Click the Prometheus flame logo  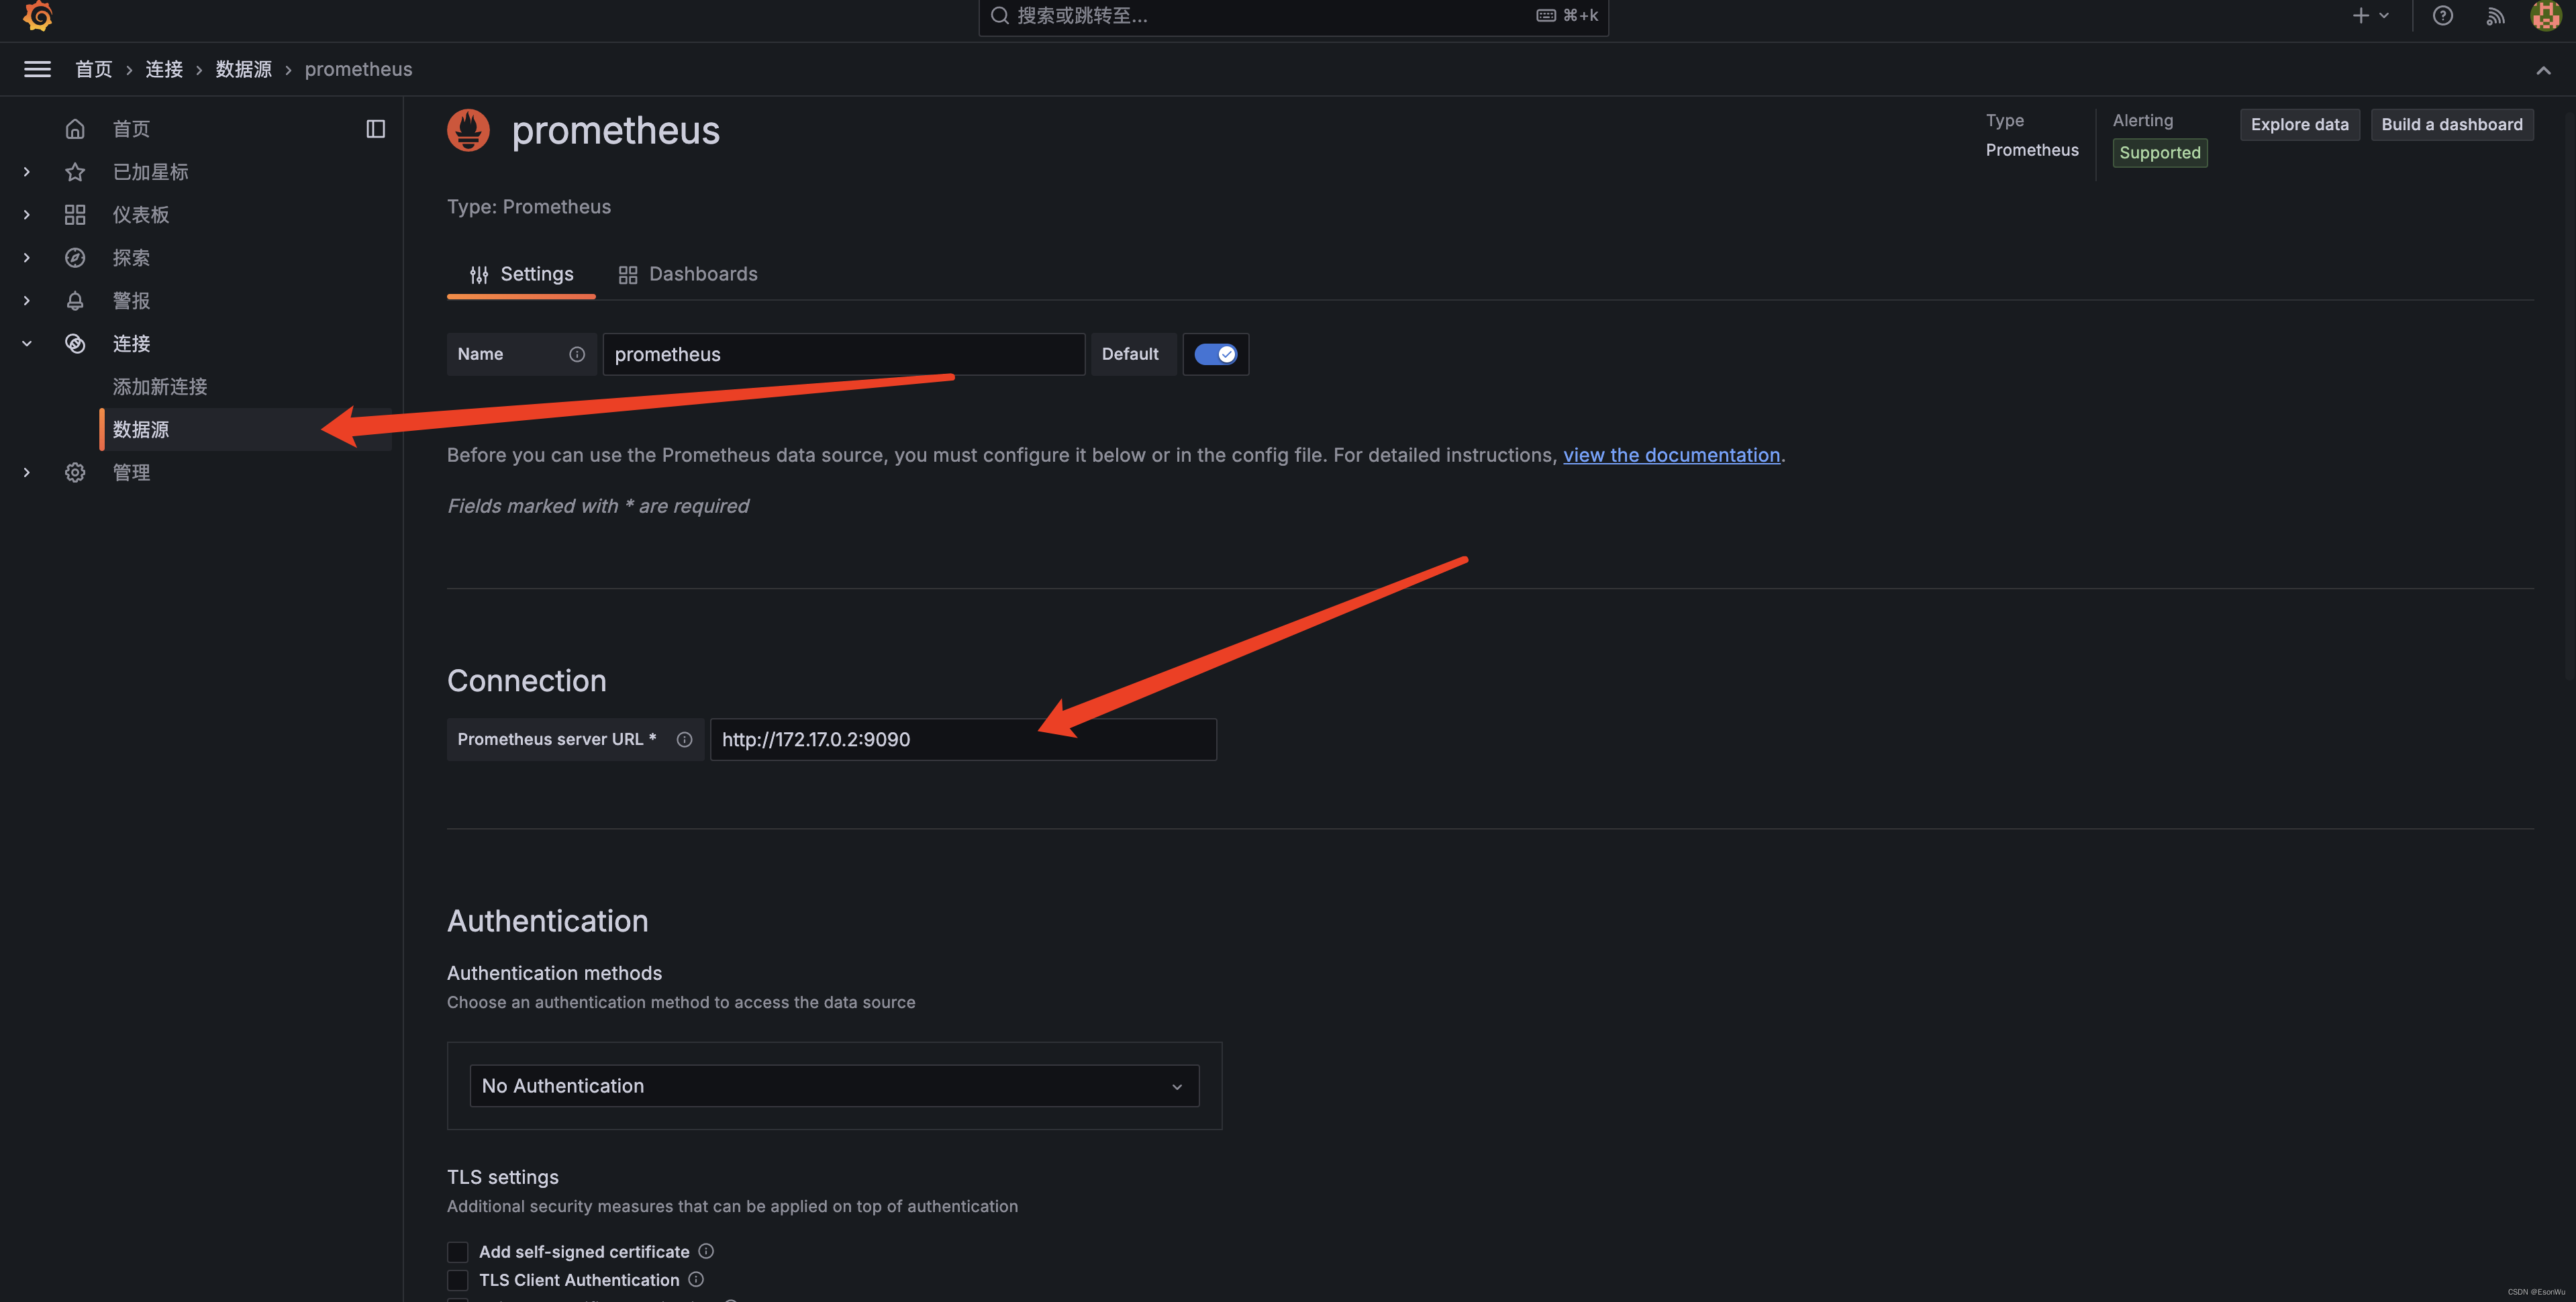tap(468, 130)
